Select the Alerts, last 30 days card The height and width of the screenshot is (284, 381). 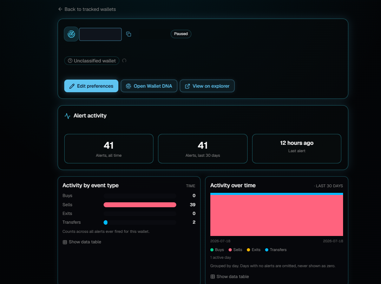tap(203, 149)
